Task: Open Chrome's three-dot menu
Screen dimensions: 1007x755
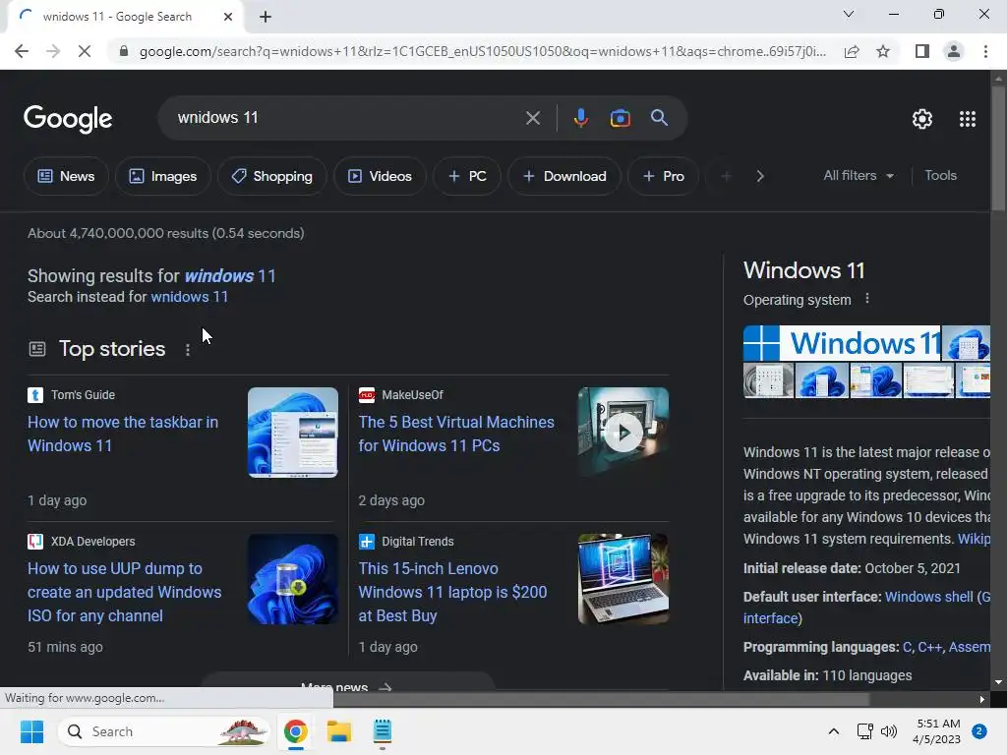Action: (x=985, y=51)
